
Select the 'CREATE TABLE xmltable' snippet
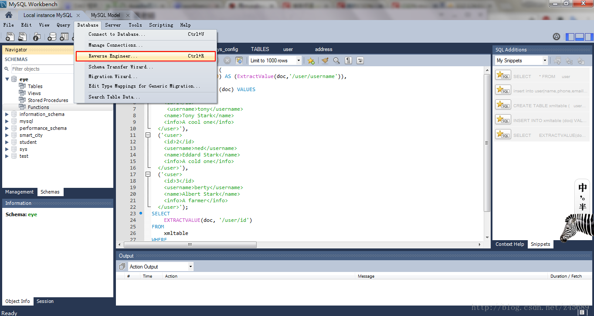tap(542, 105)
